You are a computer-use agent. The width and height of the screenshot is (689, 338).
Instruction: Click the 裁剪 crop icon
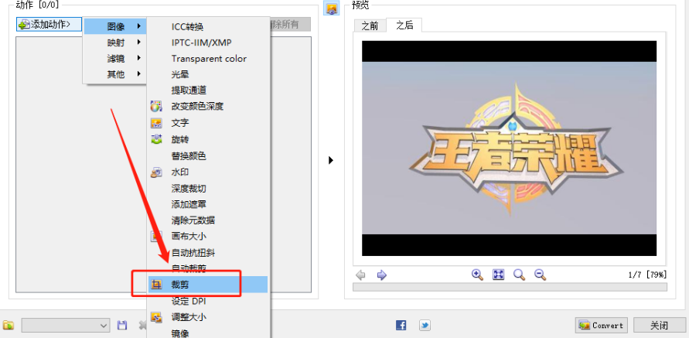[156, 285]
